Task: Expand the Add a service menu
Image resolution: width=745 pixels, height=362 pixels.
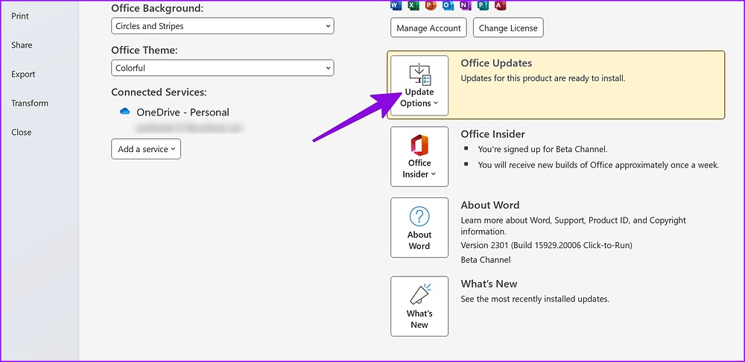Action: [x=146, y=149]
